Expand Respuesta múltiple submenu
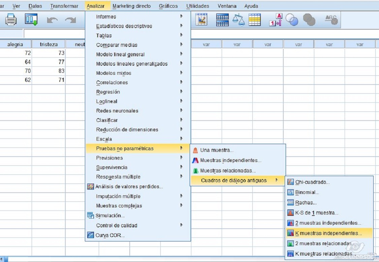379x262 pixels. [138, 177]
